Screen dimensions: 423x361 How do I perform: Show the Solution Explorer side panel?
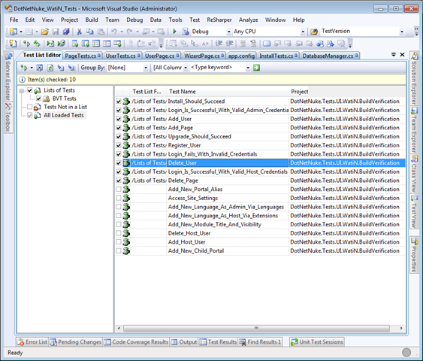(414, 78)
